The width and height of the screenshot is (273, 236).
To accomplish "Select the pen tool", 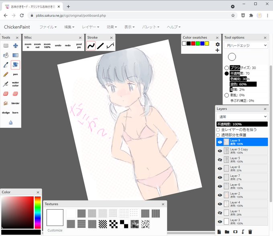I will 16,75.
